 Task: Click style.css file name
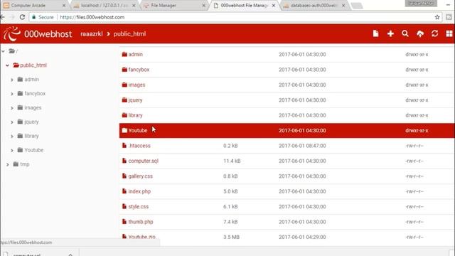[139, 206]
